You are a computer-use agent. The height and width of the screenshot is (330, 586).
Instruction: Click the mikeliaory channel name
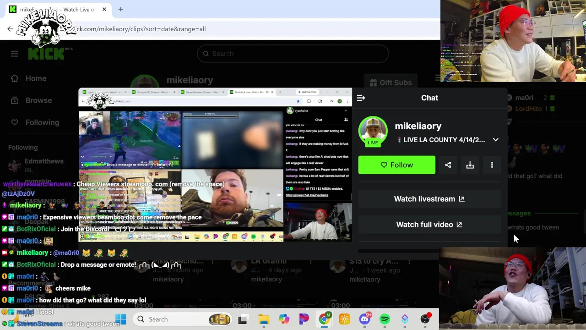tap(418, 126)
